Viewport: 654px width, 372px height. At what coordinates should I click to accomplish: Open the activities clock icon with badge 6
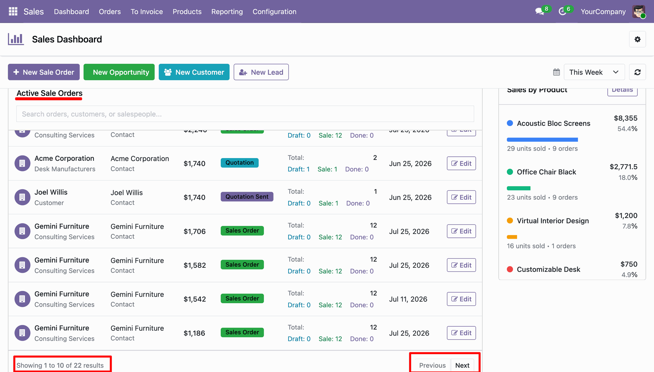tap(562, 12)
